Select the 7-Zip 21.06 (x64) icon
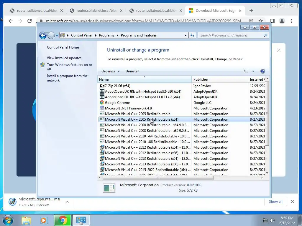Screen dimensions: 302x226 (x=102, y=86)
